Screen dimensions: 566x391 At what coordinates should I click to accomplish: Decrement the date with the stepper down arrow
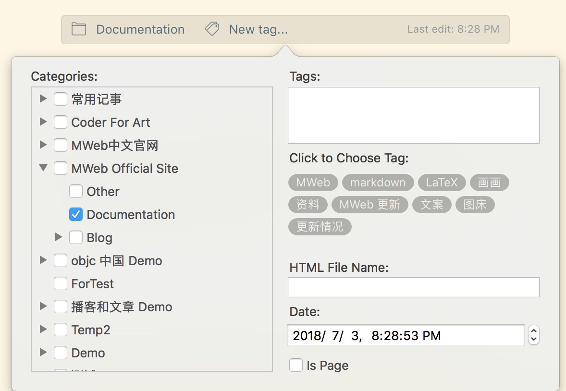click(533, 340)
